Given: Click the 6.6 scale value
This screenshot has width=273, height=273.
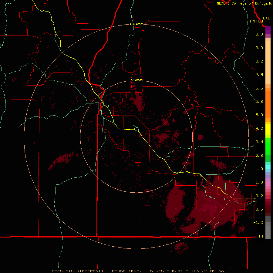Looking at the screenshot, I should (259, 88).
